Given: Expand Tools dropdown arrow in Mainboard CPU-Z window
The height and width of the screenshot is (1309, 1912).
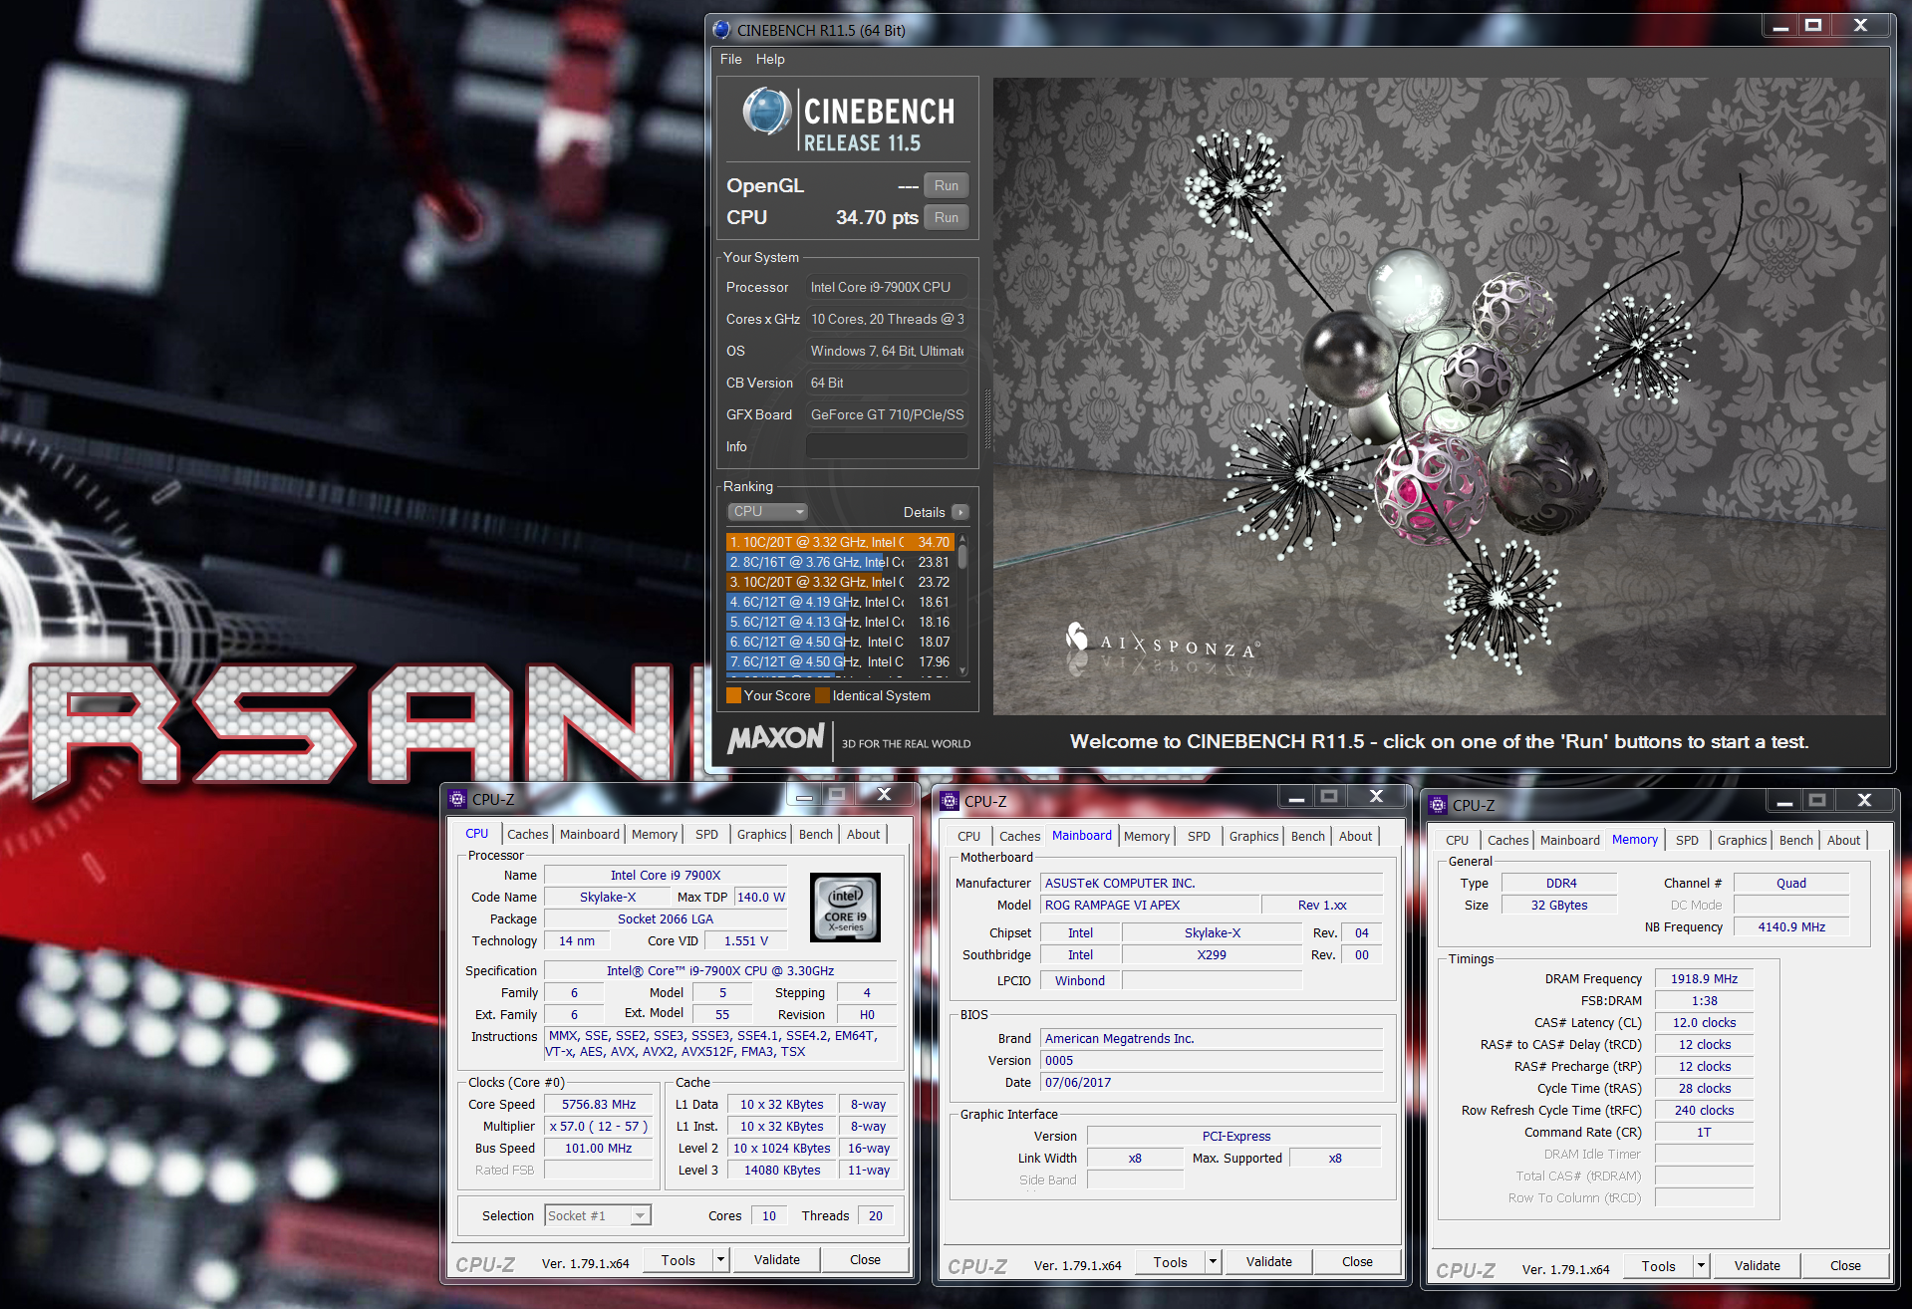Looking at the screenshot, I should point(1214,1262).
